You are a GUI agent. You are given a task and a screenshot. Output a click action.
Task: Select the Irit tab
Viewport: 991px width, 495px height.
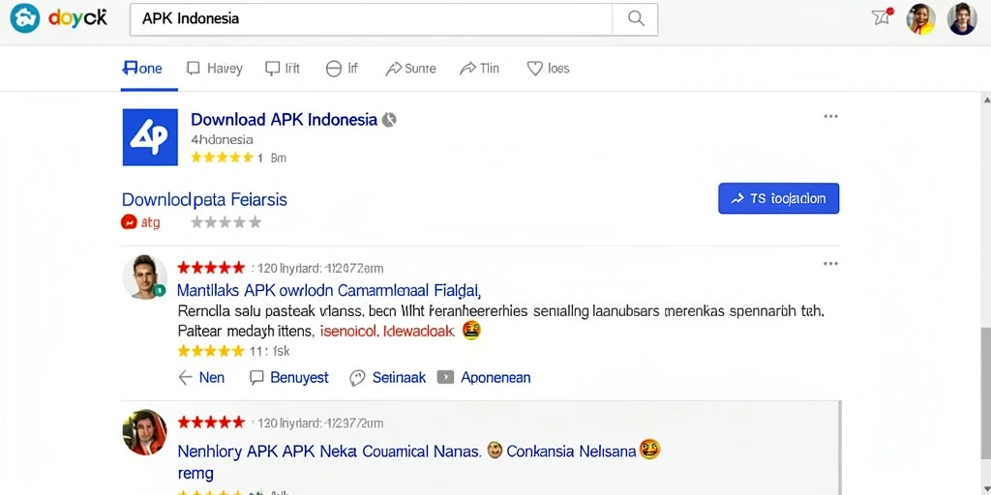[x=283, y=69]
